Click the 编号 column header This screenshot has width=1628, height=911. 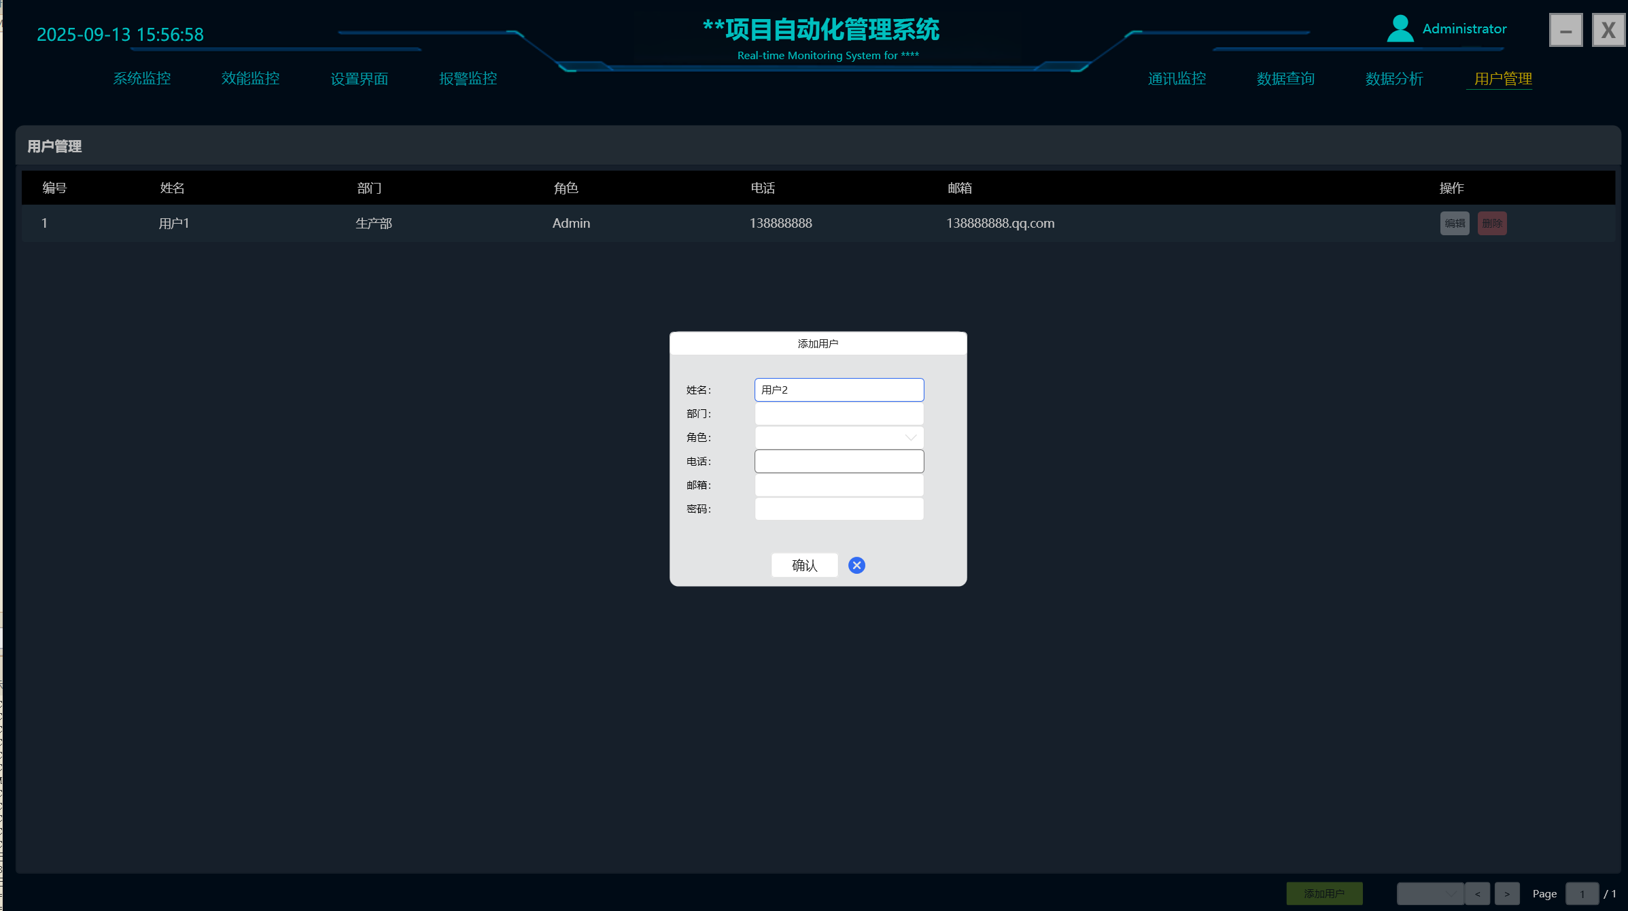[53, 188]
